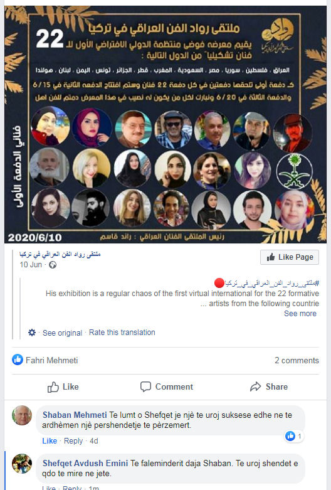Image resolution: width=331 pixels, height=490 pixels.
Task: Click the blue like reaction icon beside Fahri Mehmeti
Action: pos(18,360)
